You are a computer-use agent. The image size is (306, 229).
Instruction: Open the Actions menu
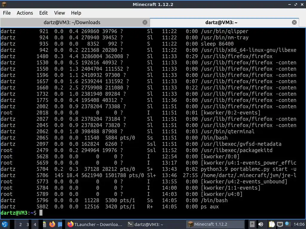coord(25,13)
